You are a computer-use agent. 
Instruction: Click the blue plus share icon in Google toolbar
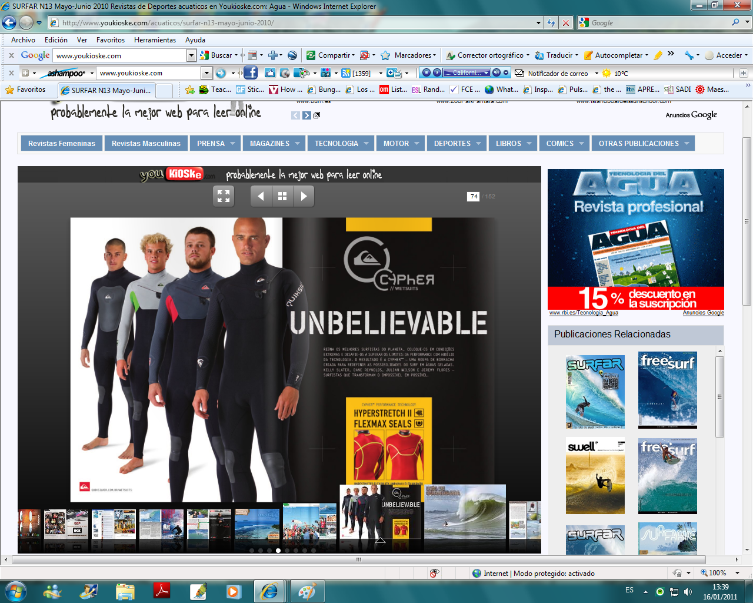tap(272, 55)
